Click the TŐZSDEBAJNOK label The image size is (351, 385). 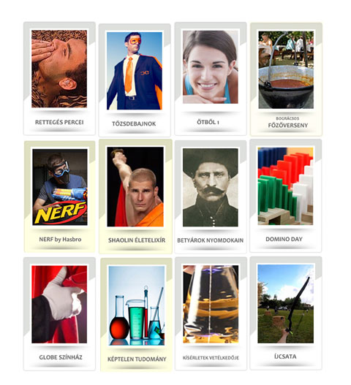click(x=134, y=123)
